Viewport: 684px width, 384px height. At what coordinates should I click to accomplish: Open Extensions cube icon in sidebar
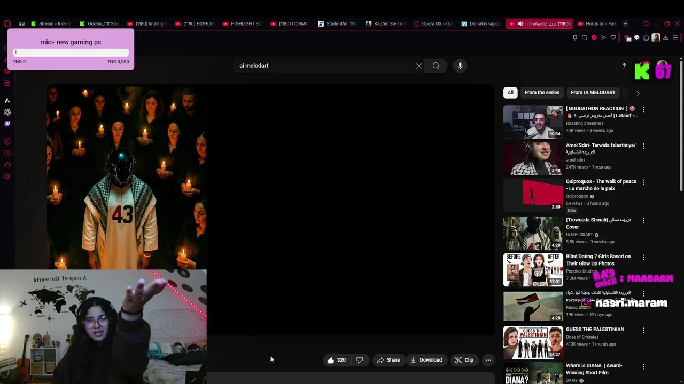(x=7, y=165)
